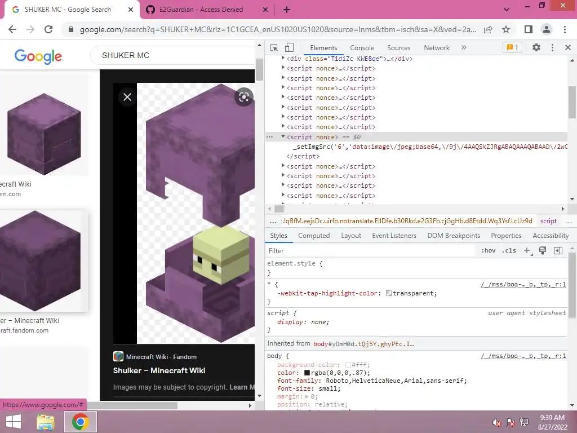The width and height of the screenshot is (577, 433).
Task: Click the body#yDmH0d inherited selector link
Action: point(363,344)
